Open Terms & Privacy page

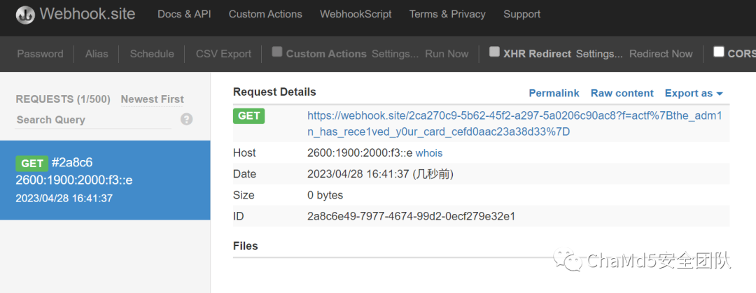pos(447,15)
